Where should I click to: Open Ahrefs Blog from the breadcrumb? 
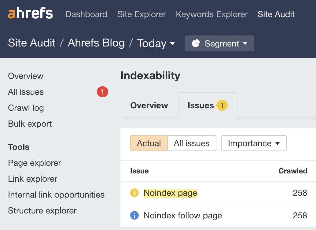click(96, 43)
